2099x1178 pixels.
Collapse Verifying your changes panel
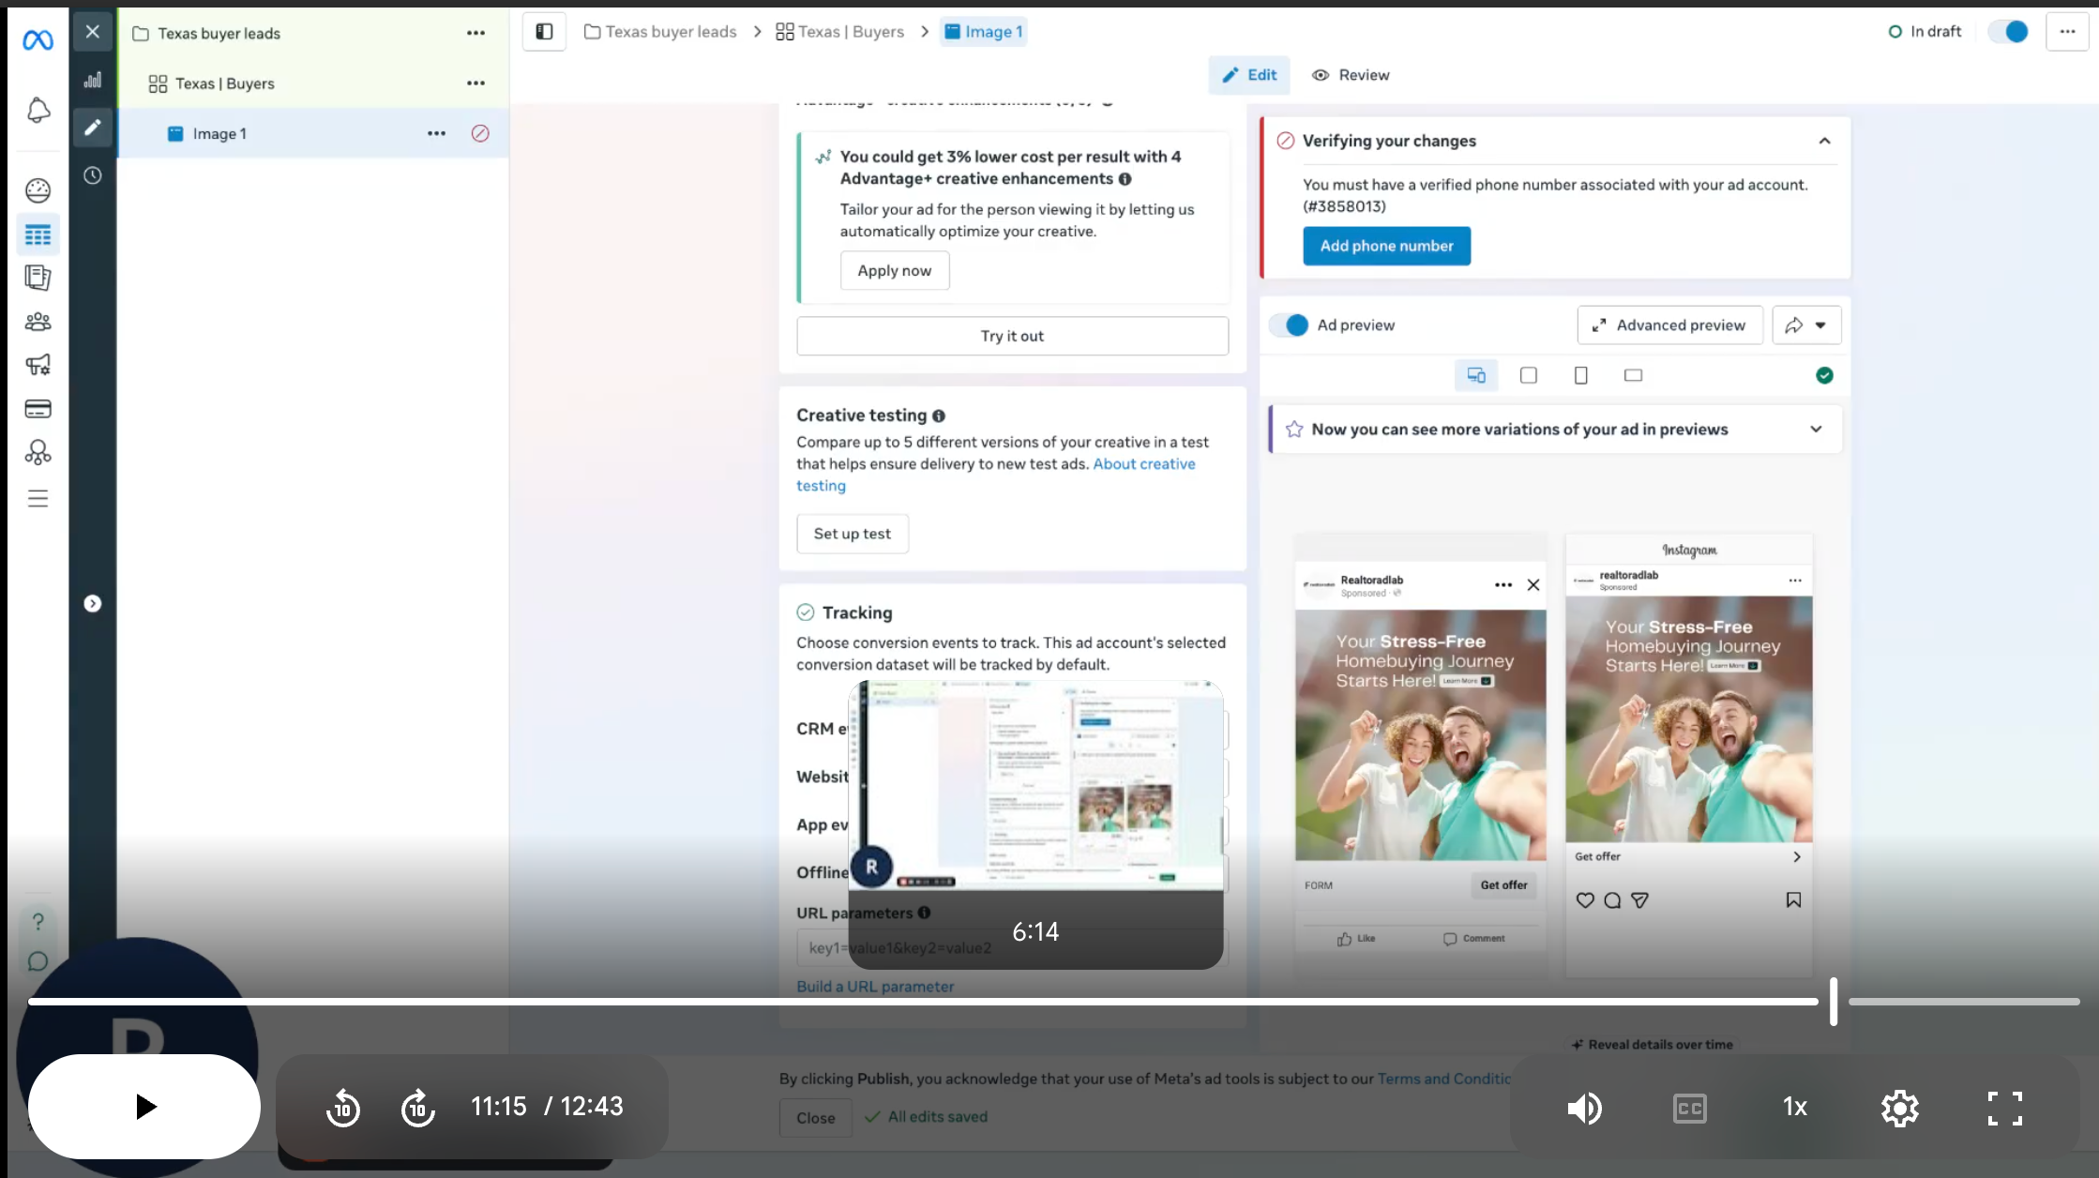coord(1824,141)
